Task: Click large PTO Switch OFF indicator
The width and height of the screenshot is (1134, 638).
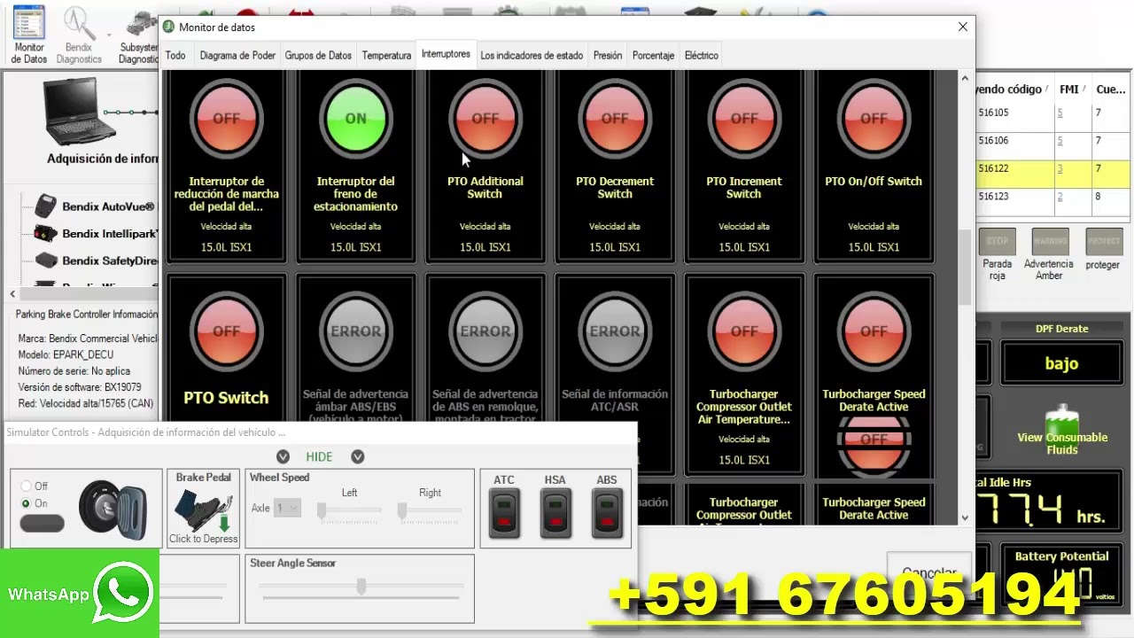Action: point(226,331)
